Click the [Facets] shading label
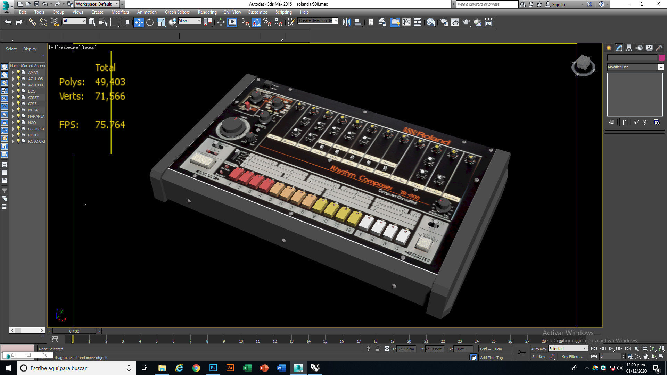Image resolution: width=667 pixels, height=375 pixels. (89, 47)
